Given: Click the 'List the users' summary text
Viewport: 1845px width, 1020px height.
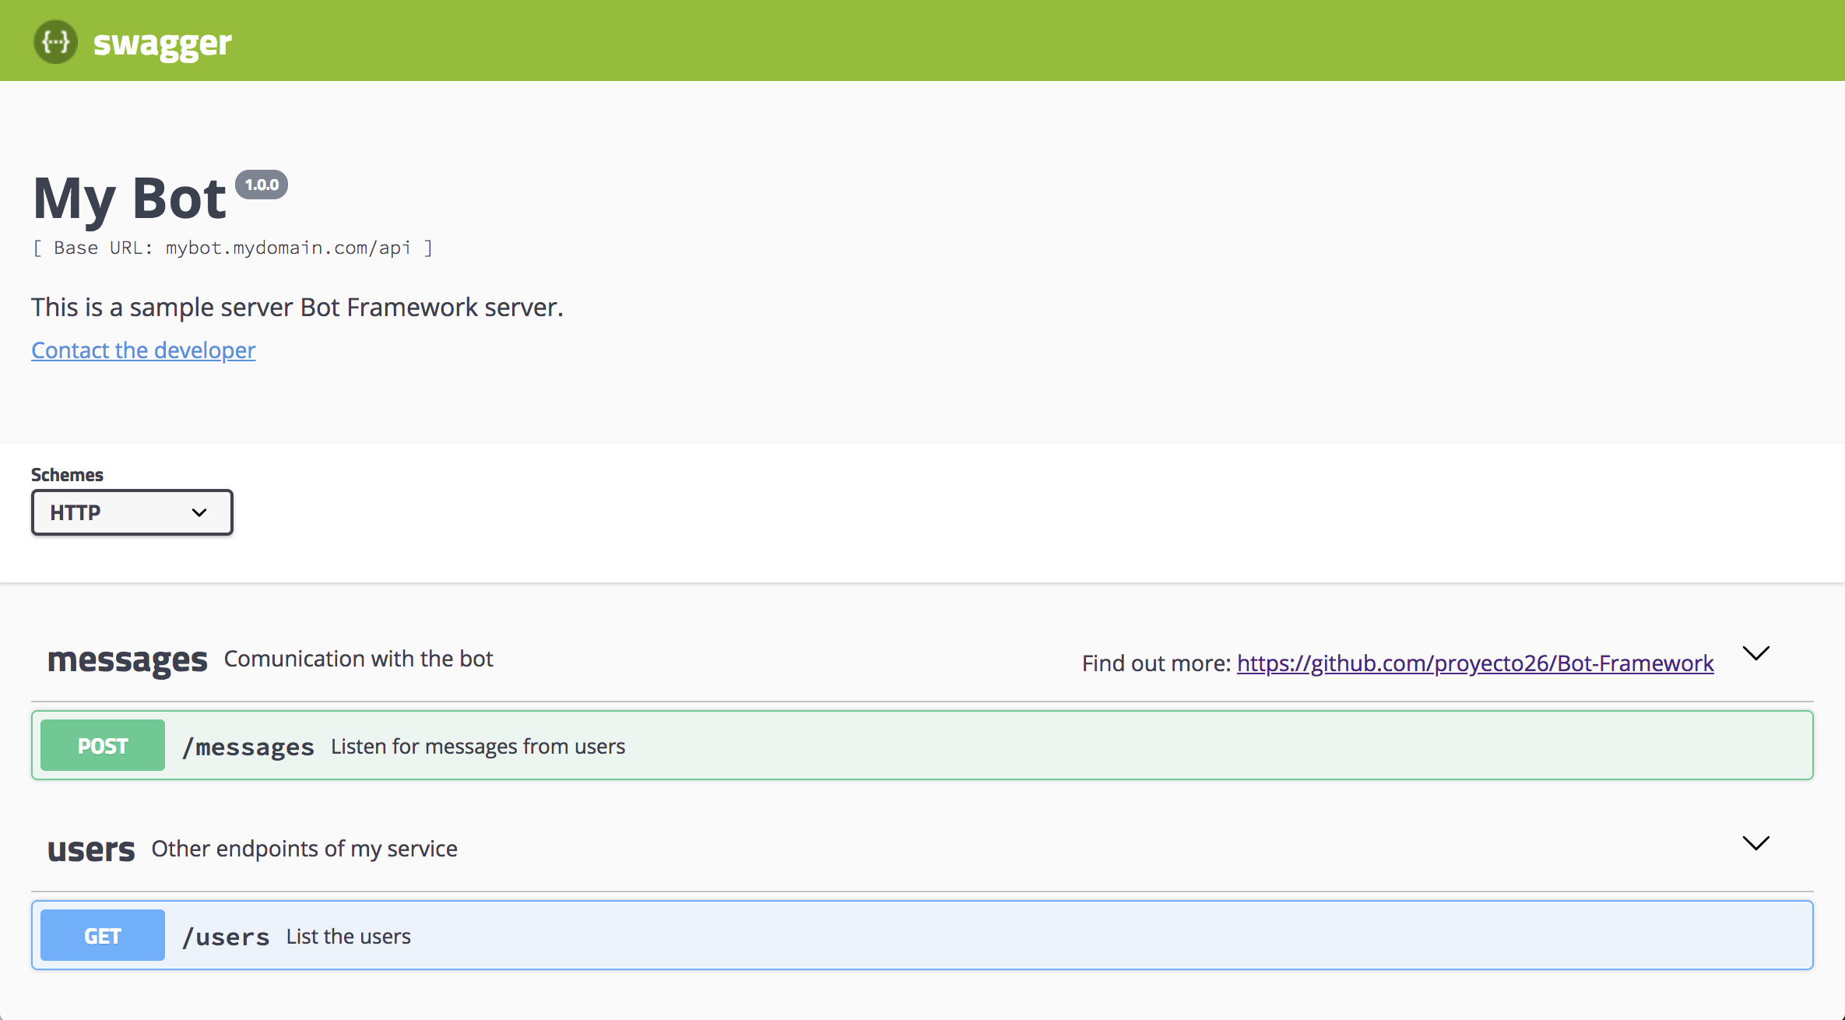Looking at the screenshot, I should pyautogui.click(x=348, y=937).
